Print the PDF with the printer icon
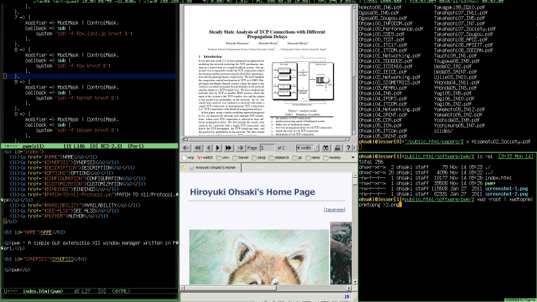 [338, 148]
